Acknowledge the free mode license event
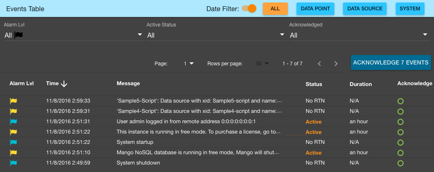The width and height of the screenshot is (434, 172). coord(400,132)
